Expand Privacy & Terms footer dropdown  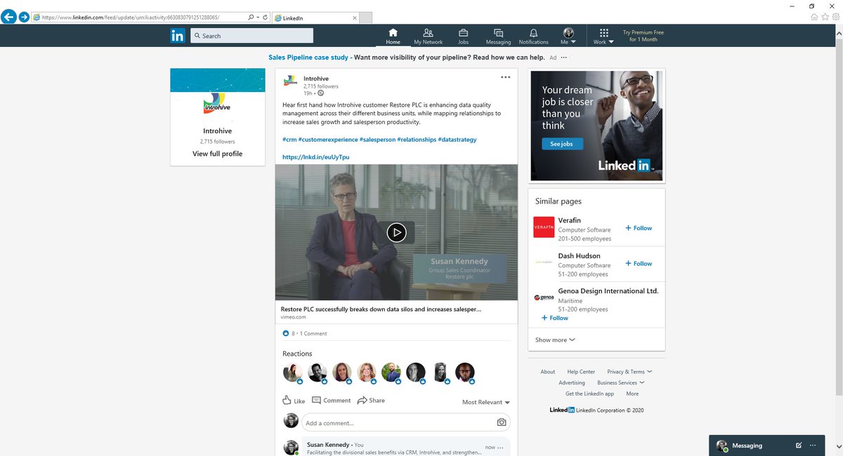coord(629,371)
